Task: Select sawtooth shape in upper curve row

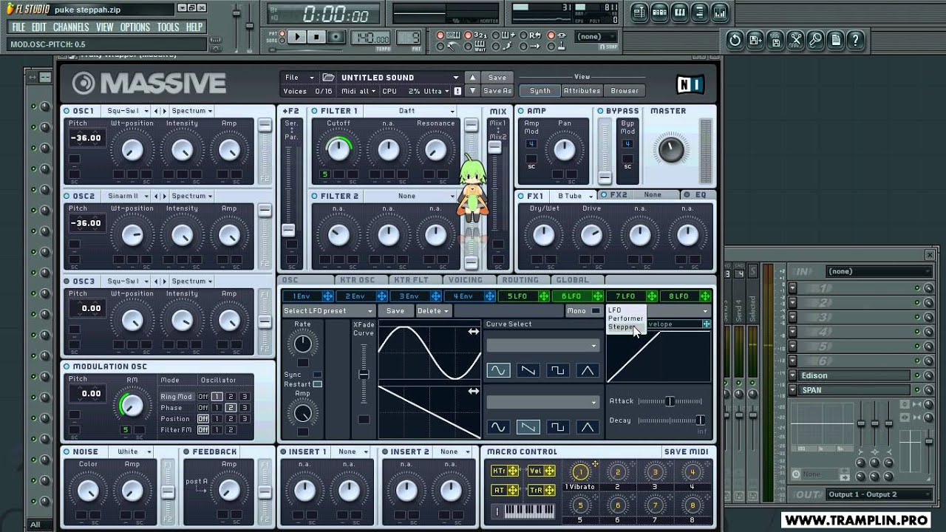Action: point(528,370)
